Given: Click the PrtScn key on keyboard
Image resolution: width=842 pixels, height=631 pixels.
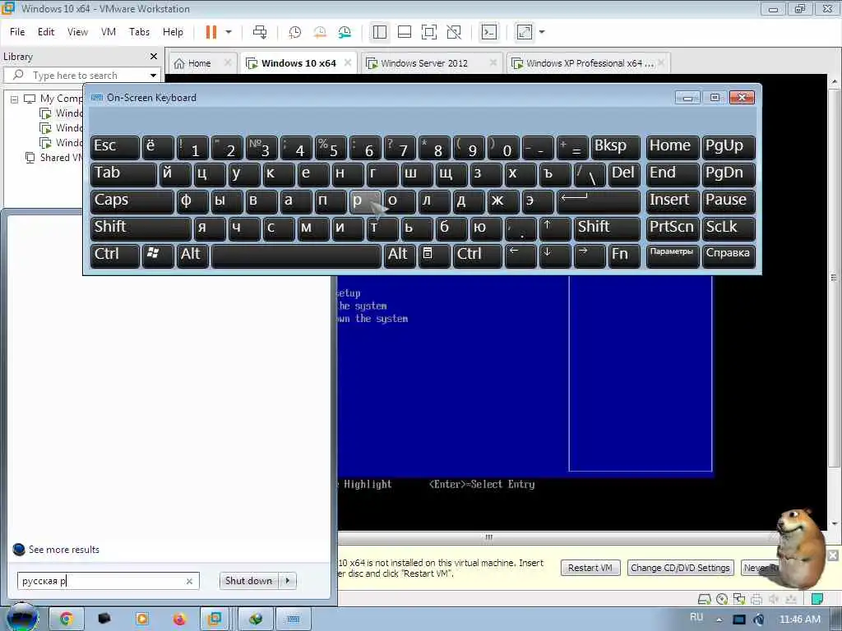Looking at the screenshot, I should click(673, 228).
